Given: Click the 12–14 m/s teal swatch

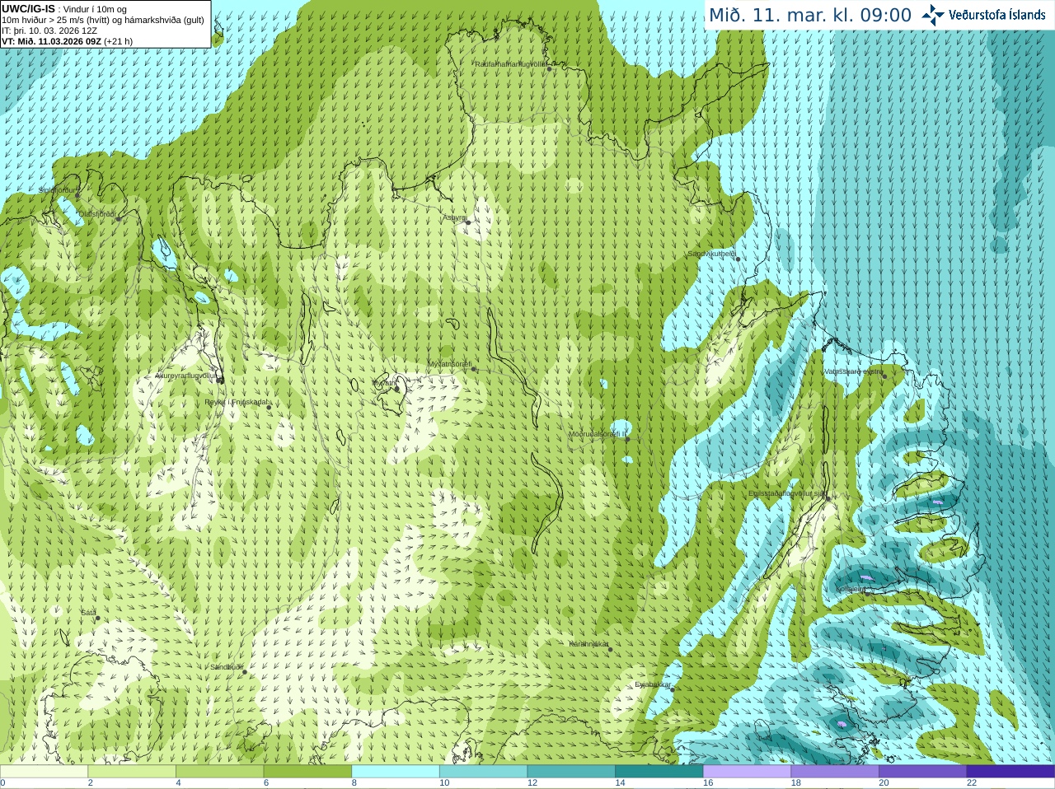Looking at the screenshot, I should point(571,772).
